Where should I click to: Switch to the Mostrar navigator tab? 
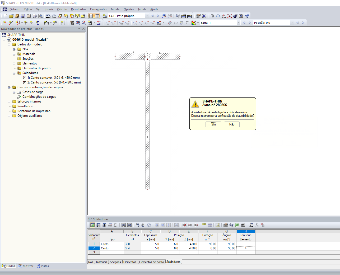[26, 266]
